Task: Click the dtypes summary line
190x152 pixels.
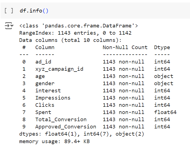Action: (82, 134)
